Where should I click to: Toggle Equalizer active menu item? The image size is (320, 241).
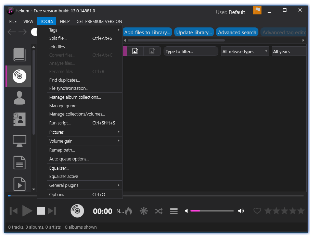coord(64,177)
